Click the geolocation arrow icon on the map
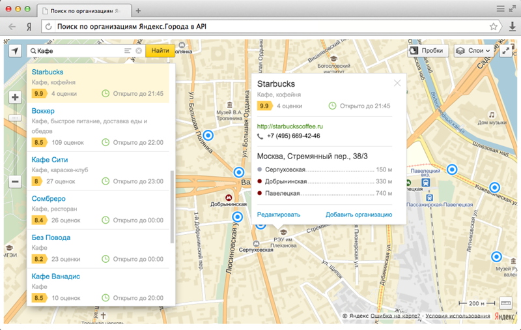The width and height of the screenshot is (521, 330). tap(15, 51)
